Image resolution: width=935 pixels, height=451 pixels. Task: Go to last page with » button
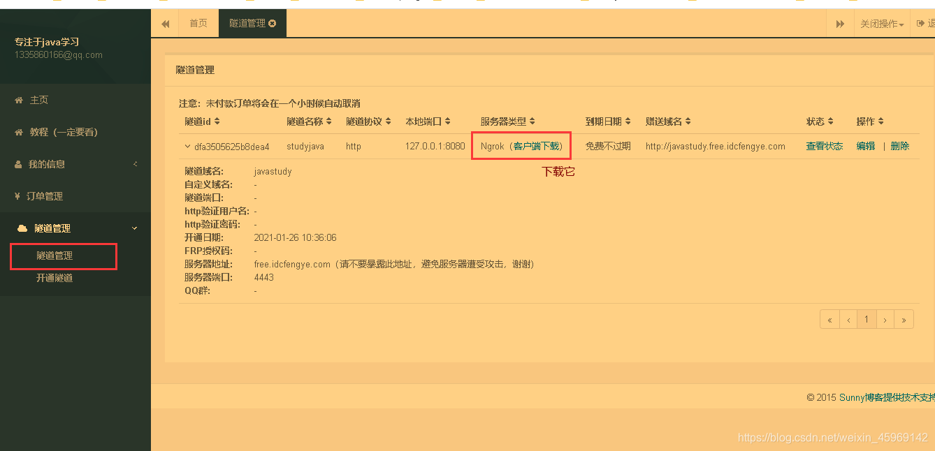click(x=904, y=320)
